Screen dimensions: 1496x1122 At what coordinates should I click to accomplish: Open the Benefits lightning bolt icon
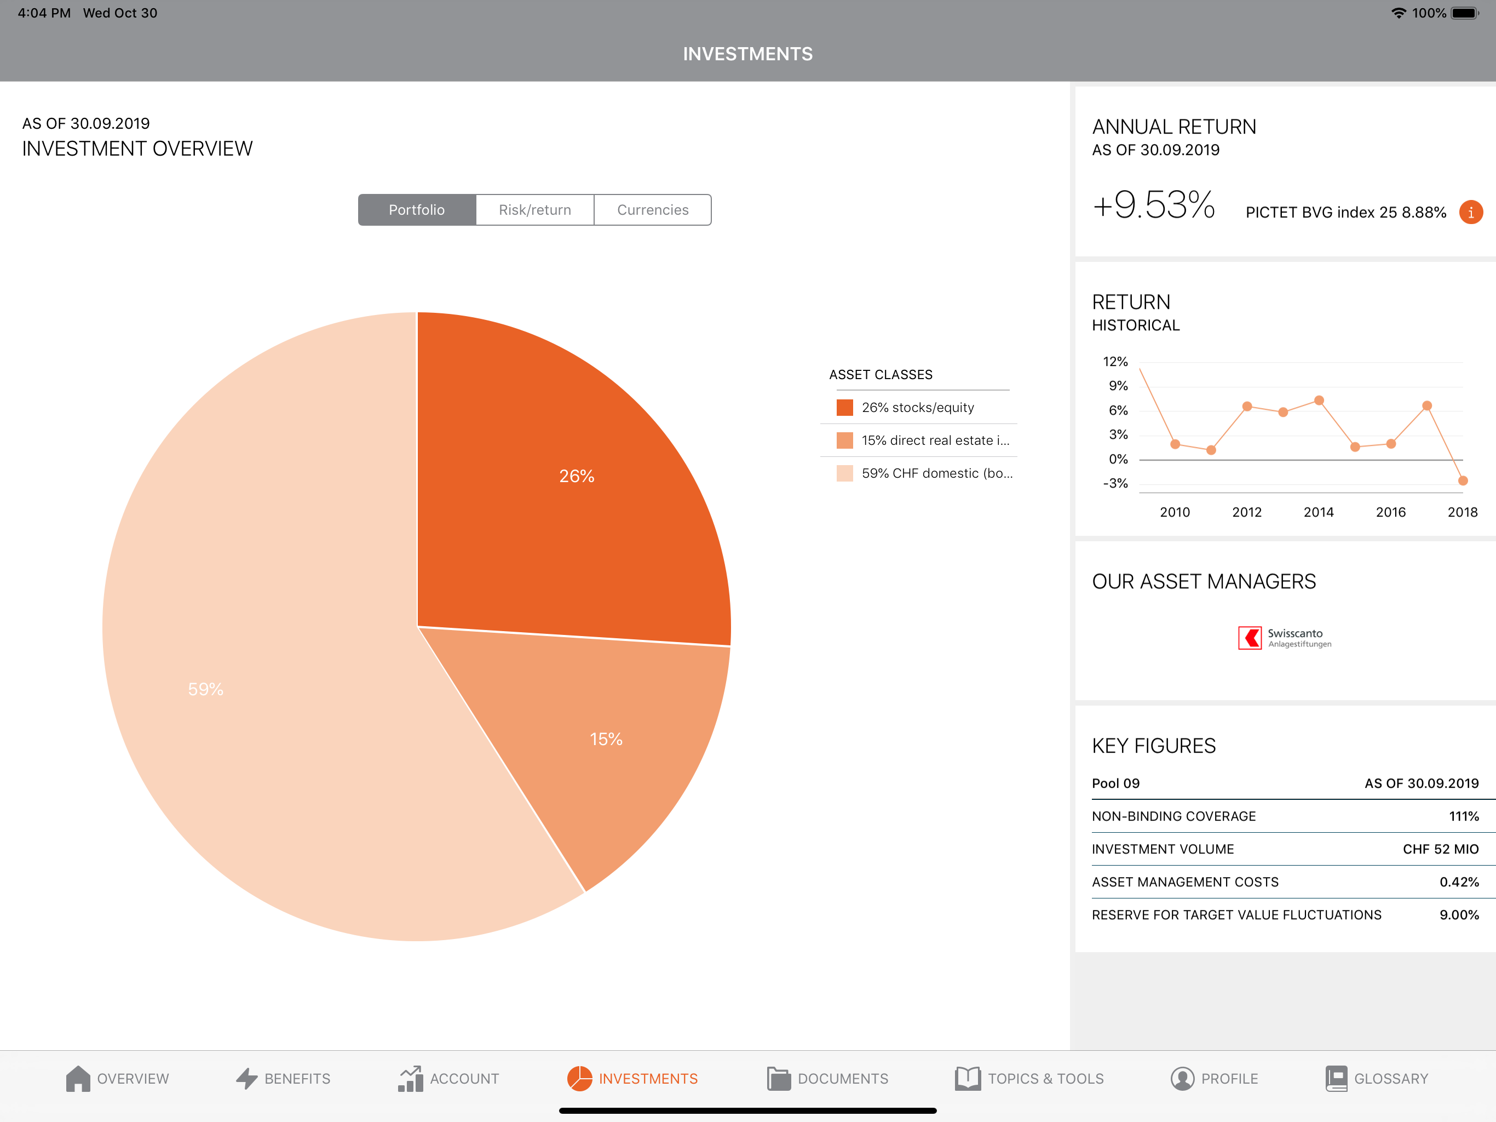(x=247, y=1078)
